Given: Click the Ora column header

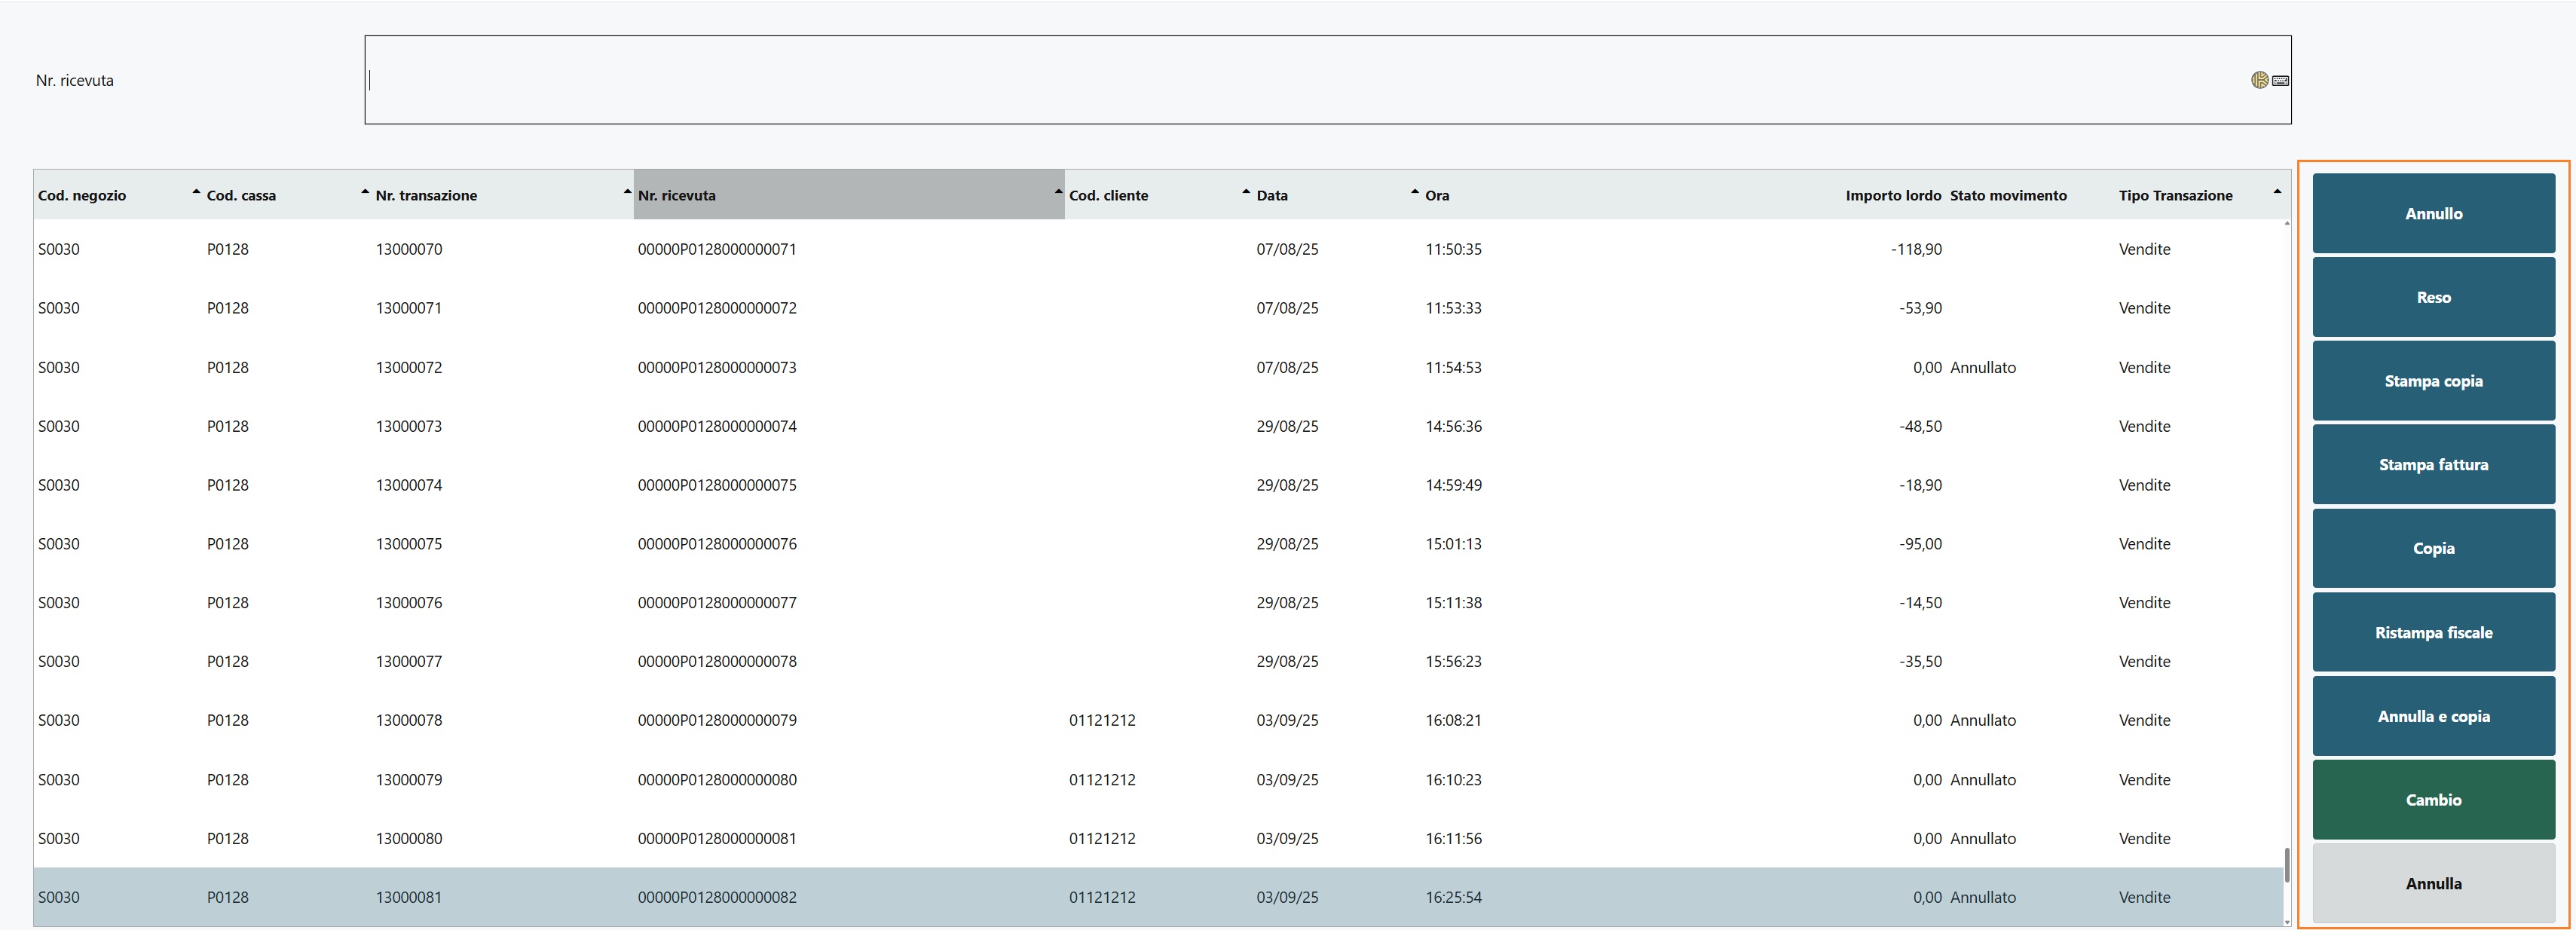Looking at the screenshot, I should [1437, 195].
